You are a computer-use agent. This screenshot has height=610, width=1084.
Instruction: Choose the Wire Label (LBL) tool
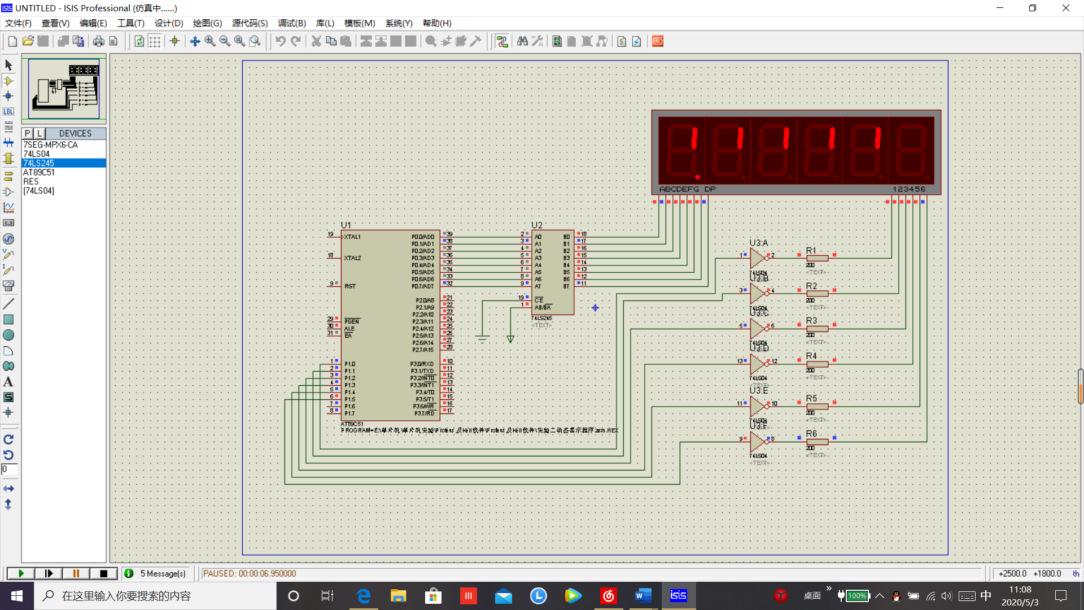[x=8, y=111]
